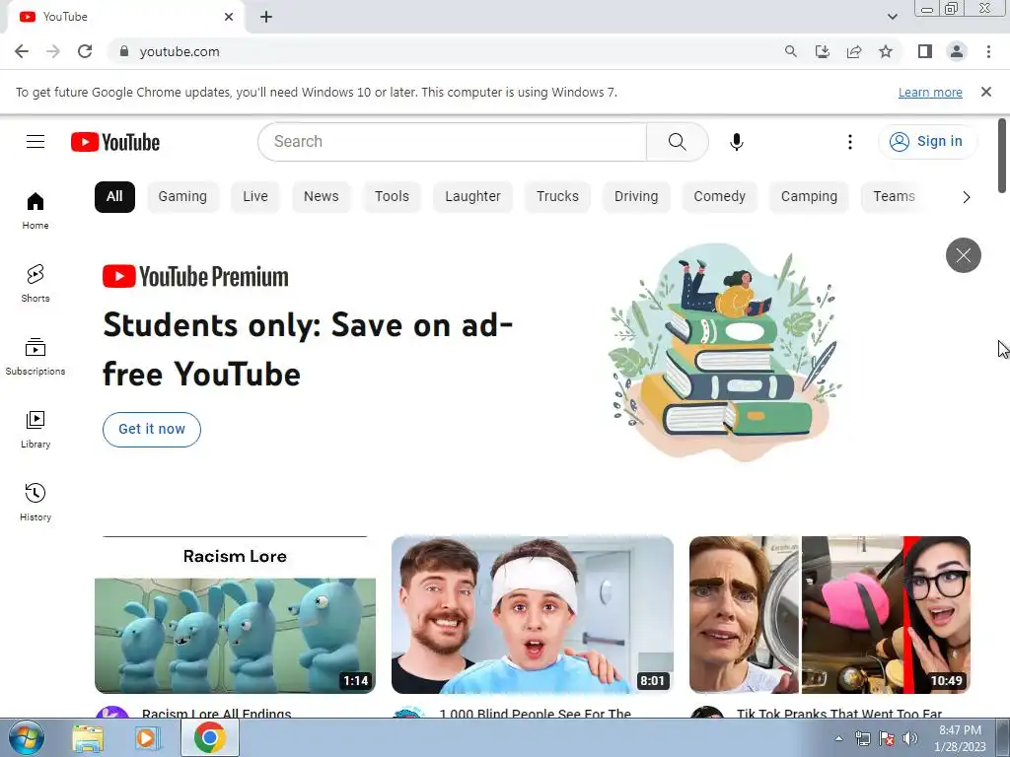
Task: Open Windows Media Player from taskbar
Action: (x=147, y=738)
